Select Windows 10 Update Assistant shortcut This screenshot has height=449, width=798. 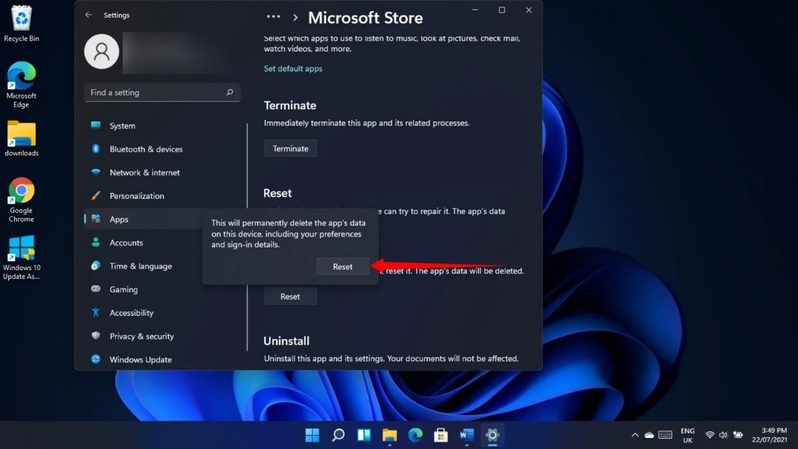[21, 258]
